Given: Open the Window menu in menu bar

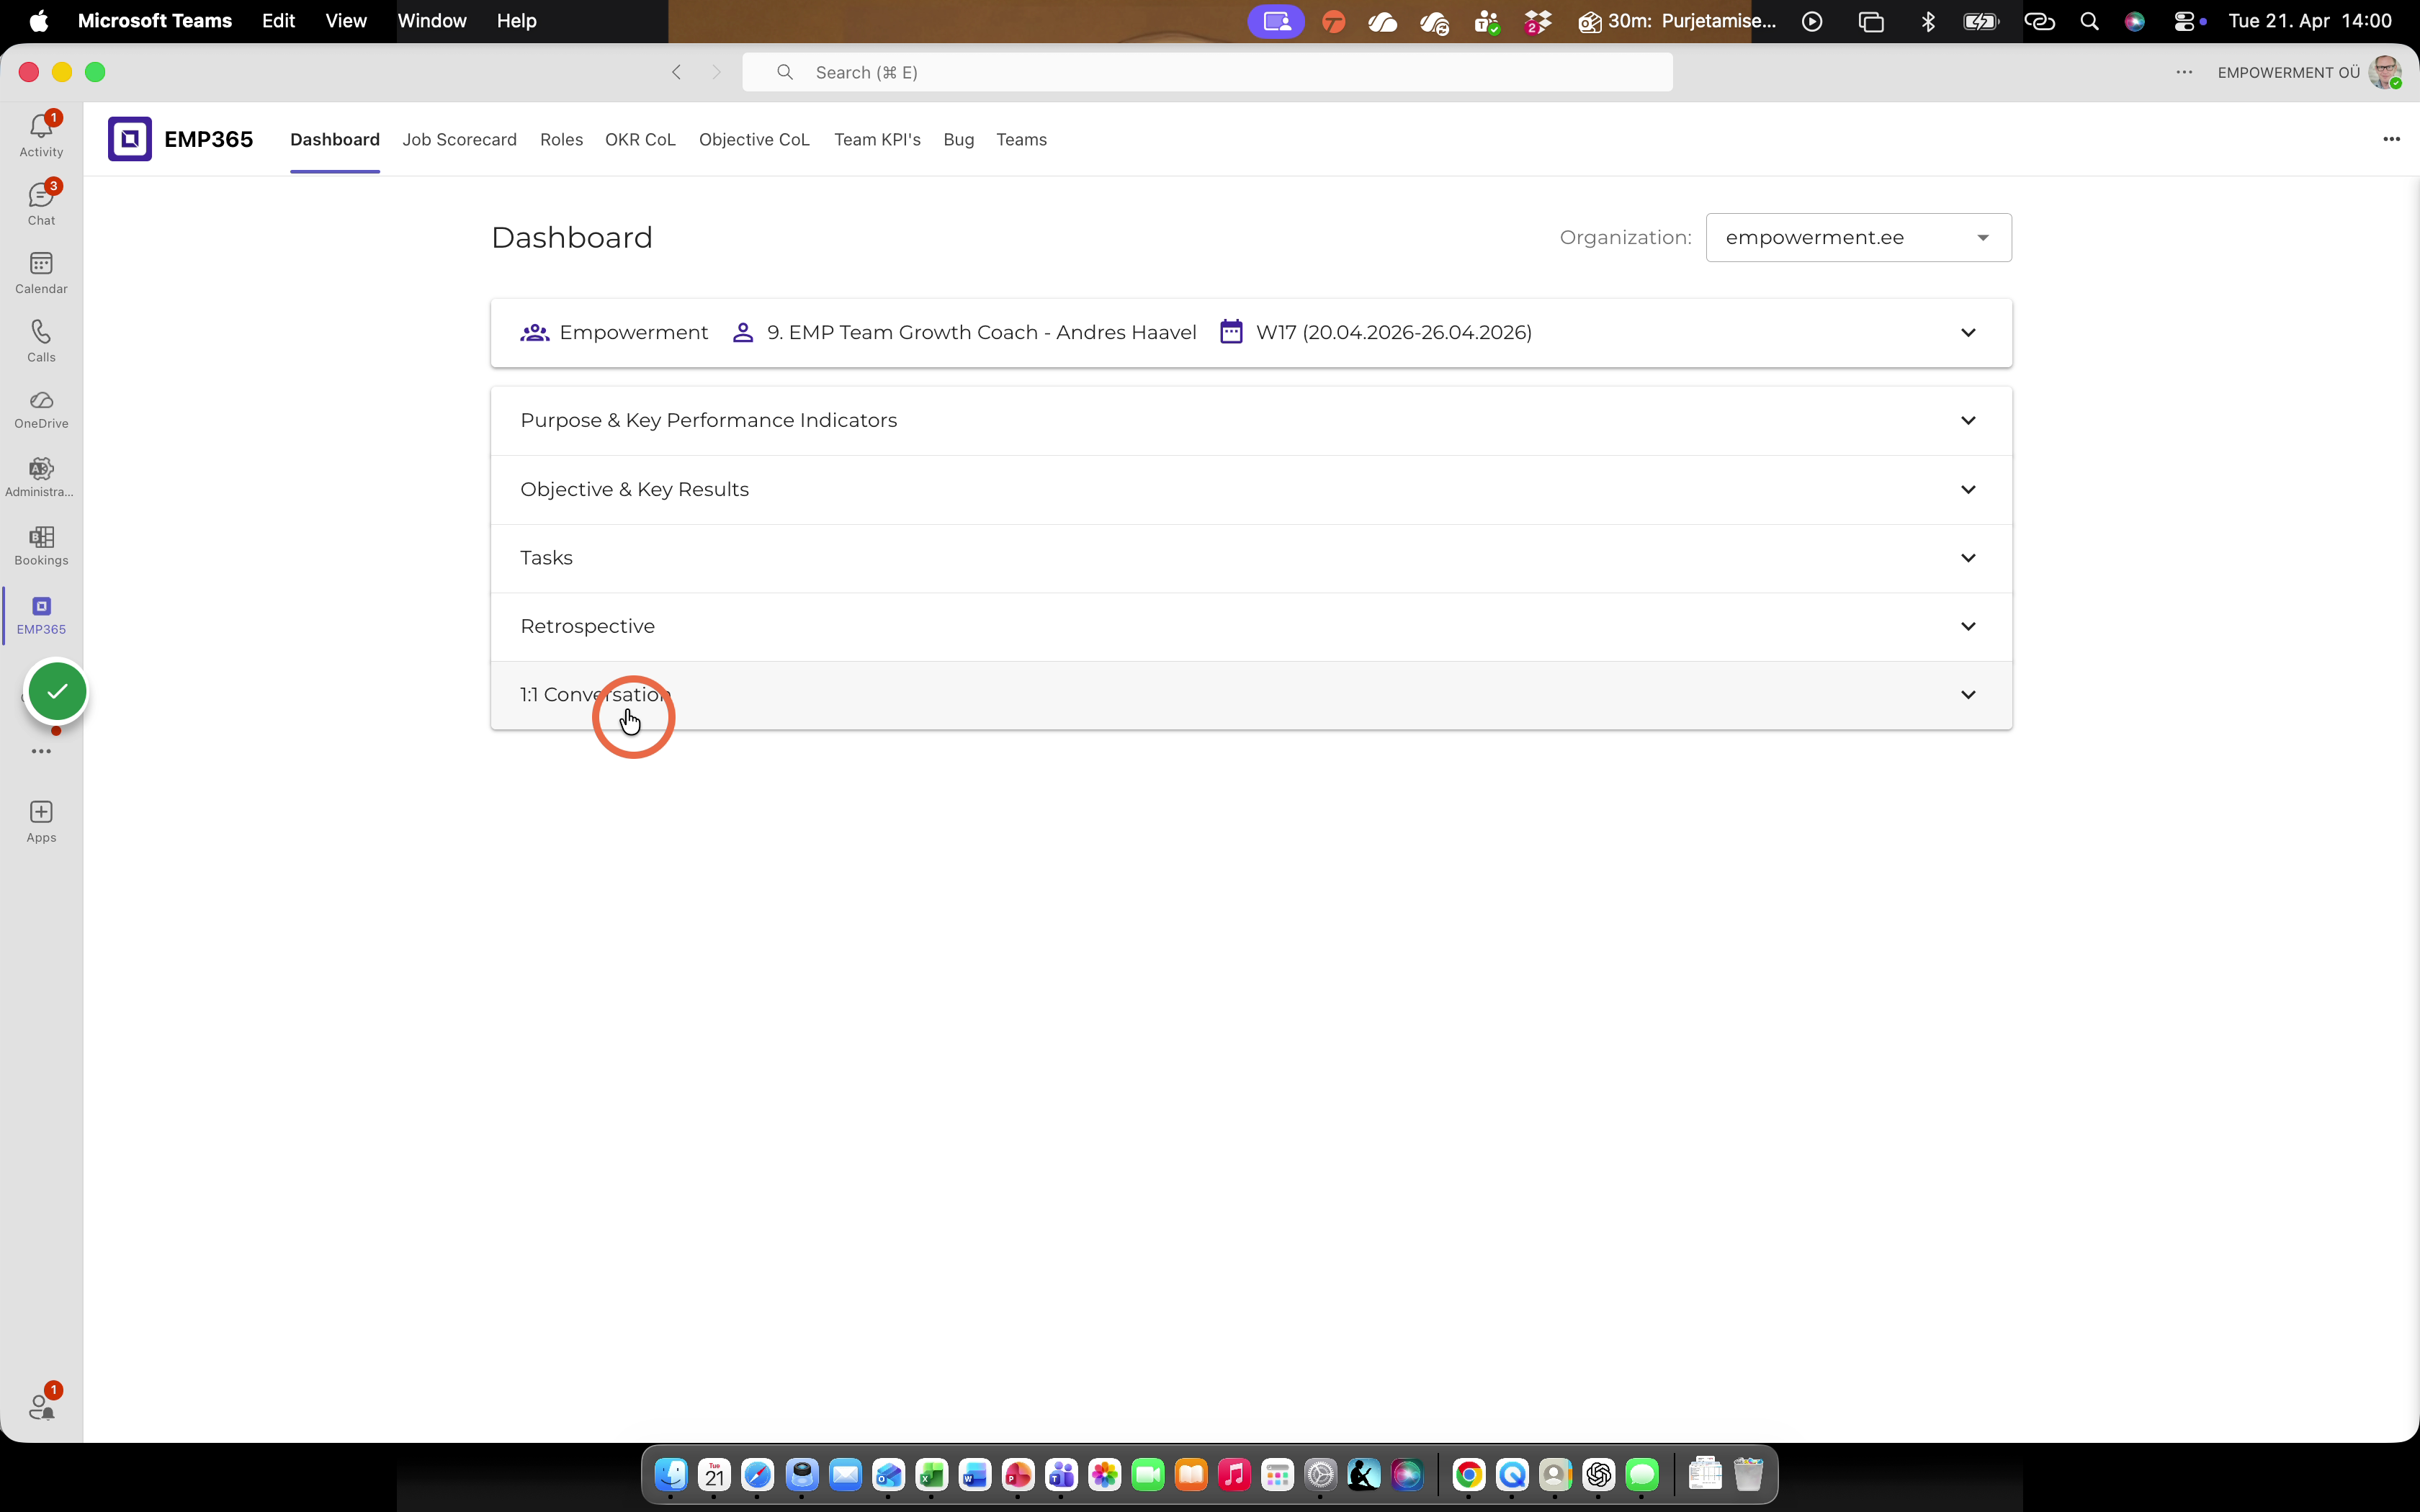Looking at the screenshot, I should 432,21.
